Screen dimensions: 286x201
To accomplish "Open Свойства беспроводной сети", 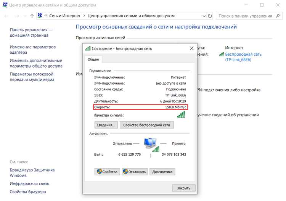I will pos(147,125).
